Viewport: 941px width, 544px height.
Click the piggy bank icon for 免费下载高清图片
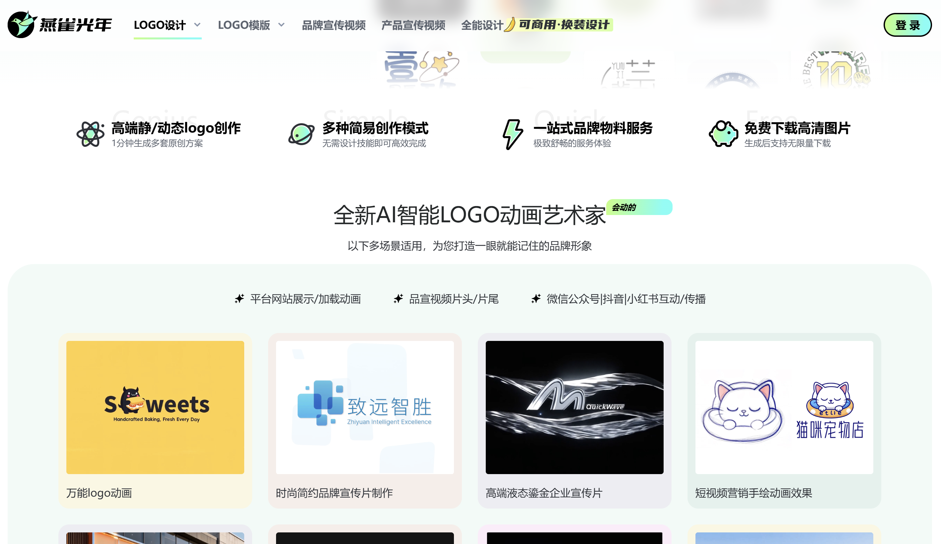click(x=723, y=134)
